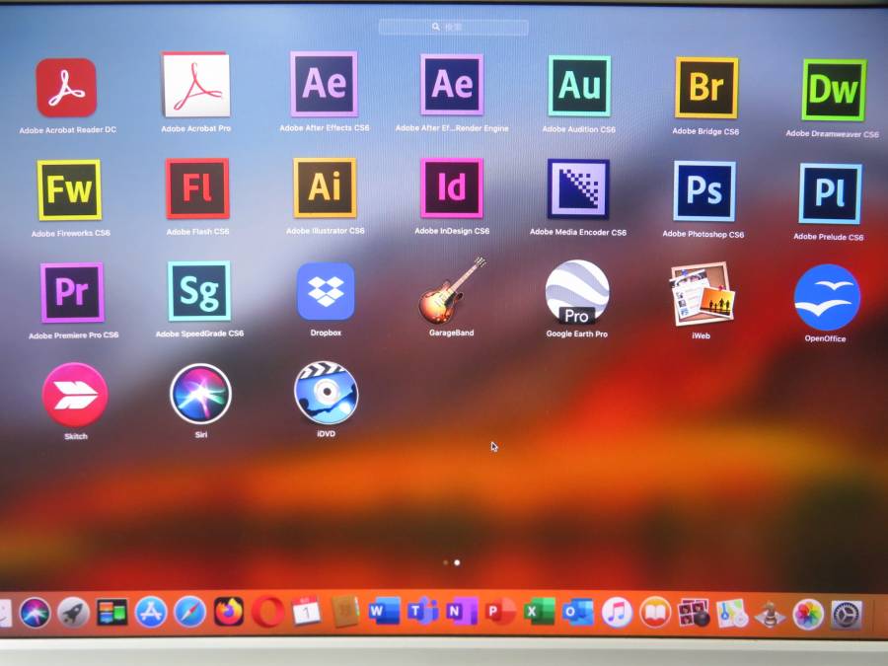Click the Launchpad search field
This screenshot has height=666, width=888.
pyautogui.click(x=453, y=27)
